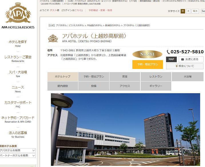The height and width of the screenshot is (167, 205).
Task: Click 新潟県のホテル breadcrumb link
Action: pos(113,25)
